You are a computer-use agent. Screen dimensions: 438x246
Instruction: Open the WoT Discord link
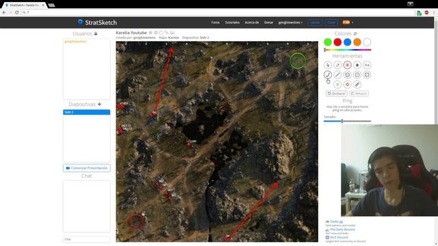pyautogui.click(x=339, y=237)
